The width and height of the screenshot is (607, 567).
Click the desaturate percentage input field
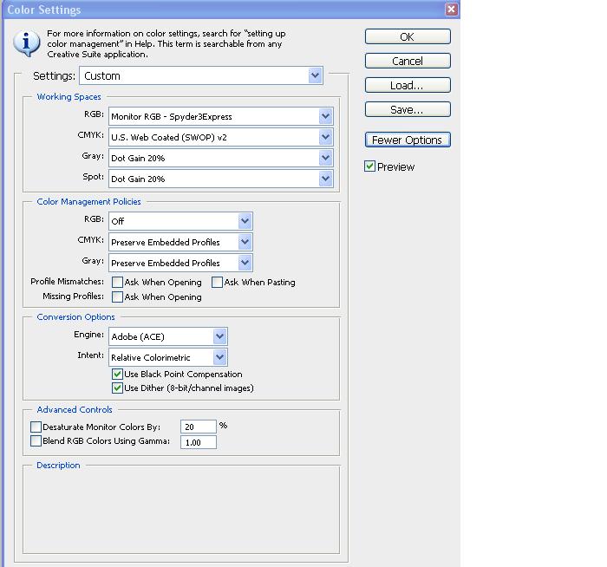[198, 427]
